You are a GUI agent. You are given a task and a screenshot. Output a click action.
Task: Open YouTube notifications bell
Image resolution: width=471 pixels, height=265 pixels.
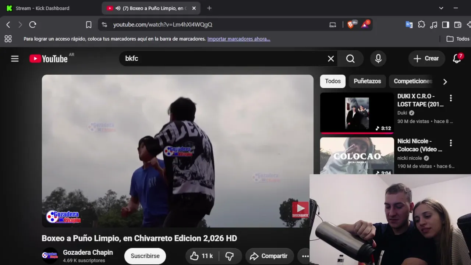pos(457,59)
